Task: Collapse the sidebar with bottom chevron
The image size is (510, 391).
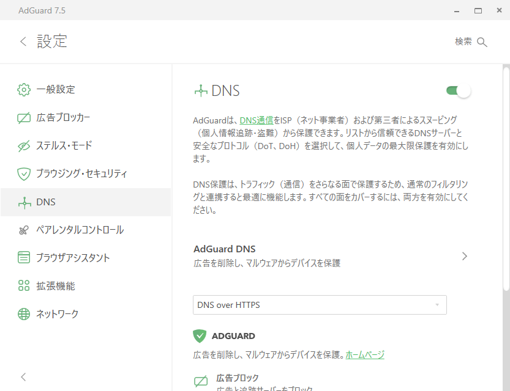Action: [x=23, y=377]
